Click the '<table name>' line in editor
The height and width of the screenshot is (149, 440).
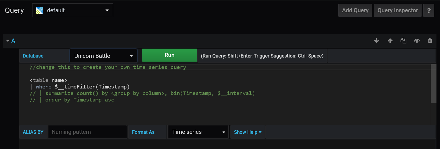click(48, 80)
